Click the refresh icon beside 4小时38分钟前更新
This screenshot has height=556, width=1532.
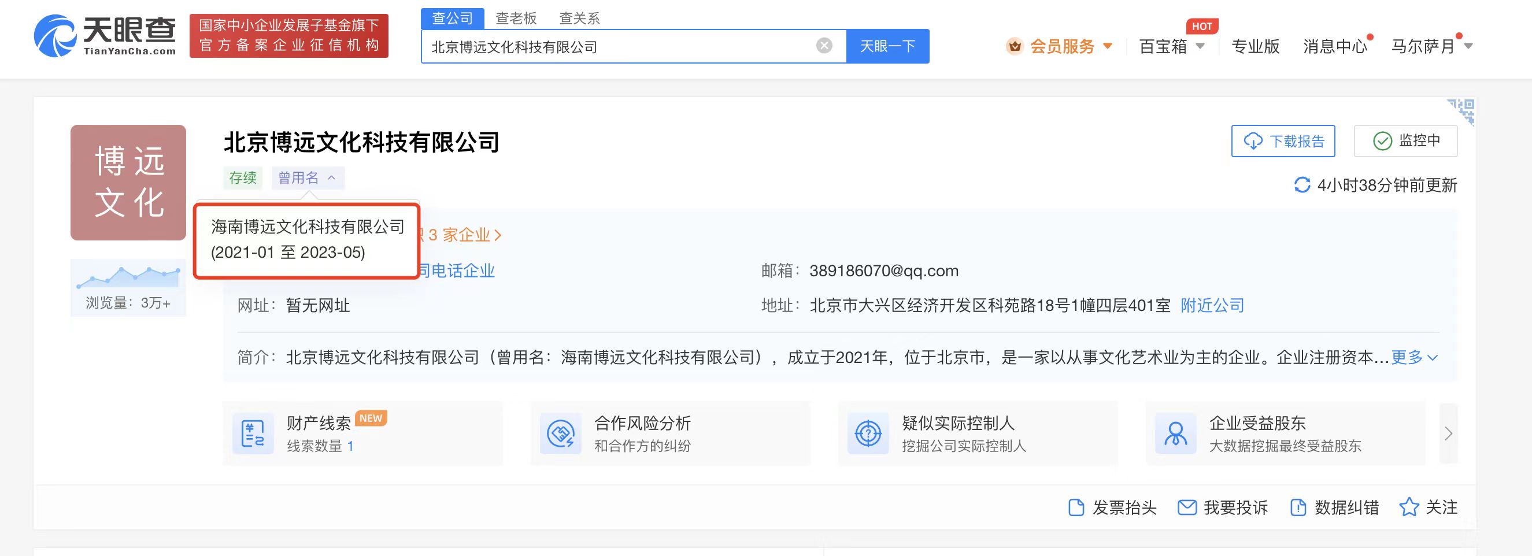(1302, 185)
